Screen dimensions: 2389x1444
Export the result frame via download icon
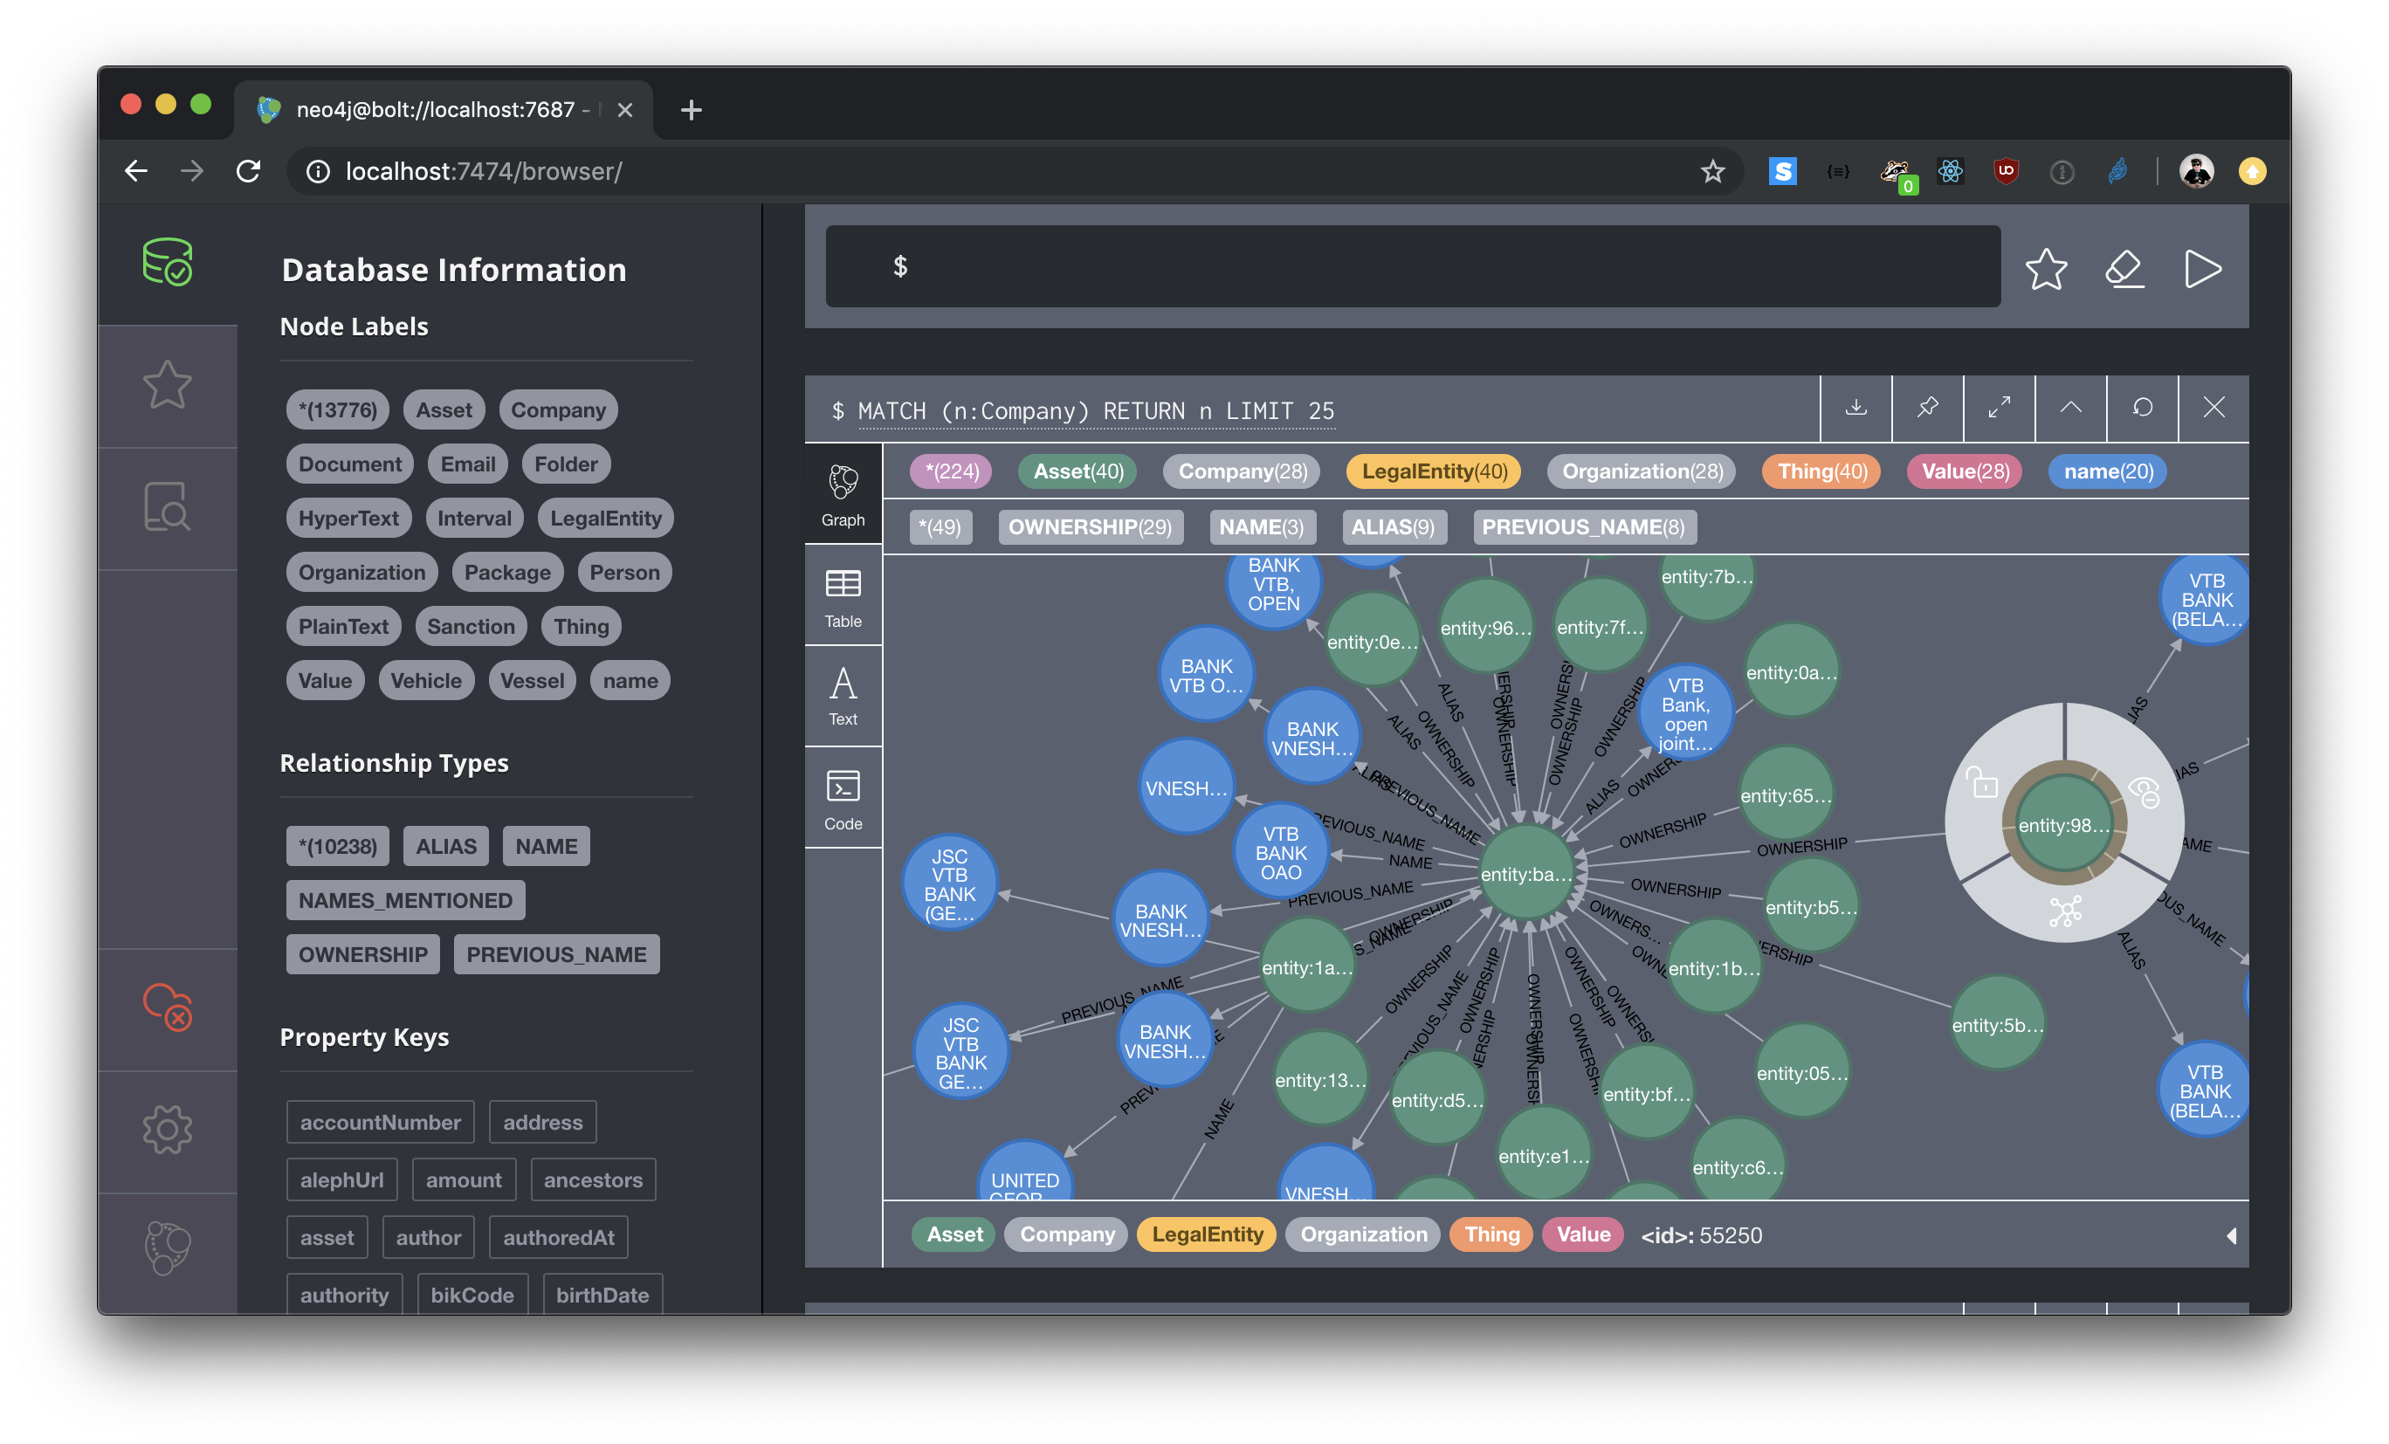tap(1855, 408)
